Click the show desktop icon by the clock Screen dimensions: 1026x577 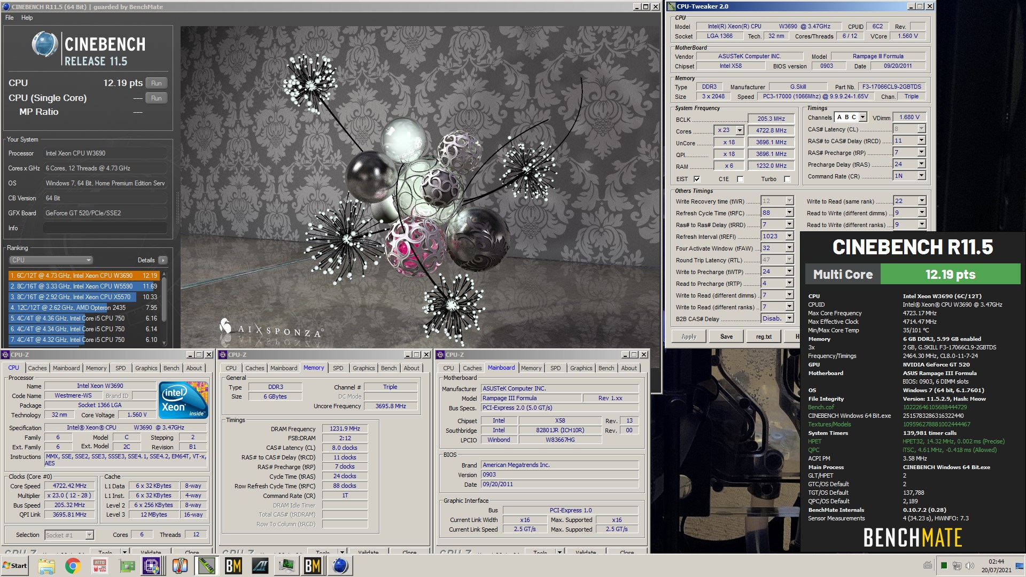coord(1019,566)
